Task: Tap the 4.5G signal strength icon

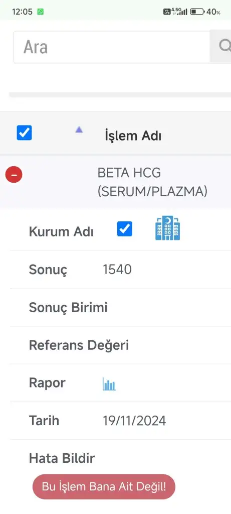Action: coord(179,12)
